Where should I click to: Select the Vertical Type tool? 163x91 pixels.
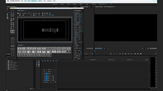click(x=13, y=13)
